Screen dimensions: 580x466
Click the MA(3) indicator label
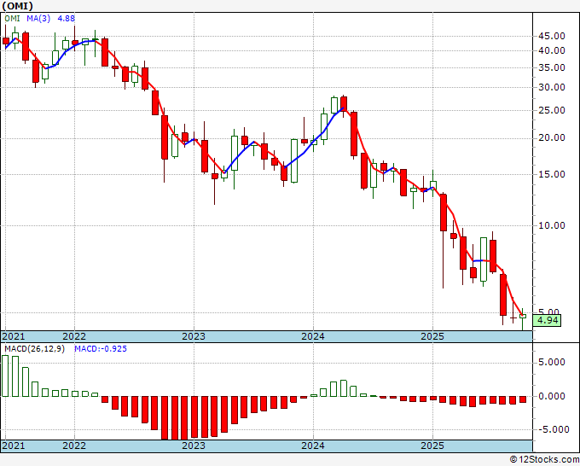point(38,18)
